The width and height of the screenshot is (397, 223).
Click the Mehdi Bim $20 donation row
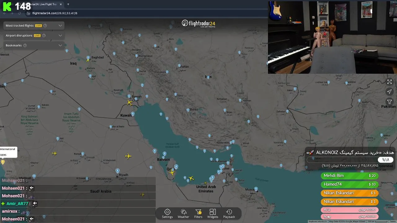pos(350,176)
